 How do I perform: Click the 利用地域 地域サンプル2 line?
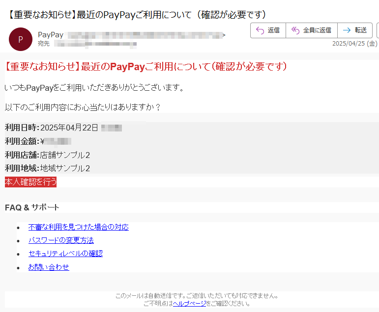47,168
